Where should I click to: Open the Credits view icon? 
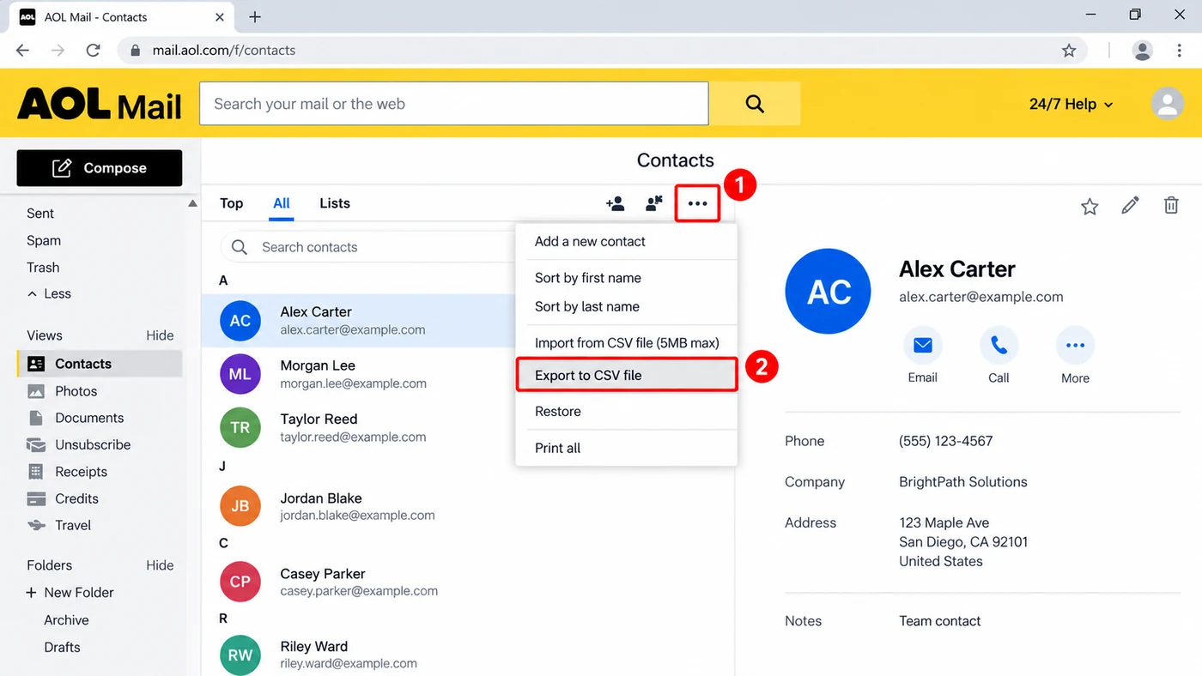(36, 498)
